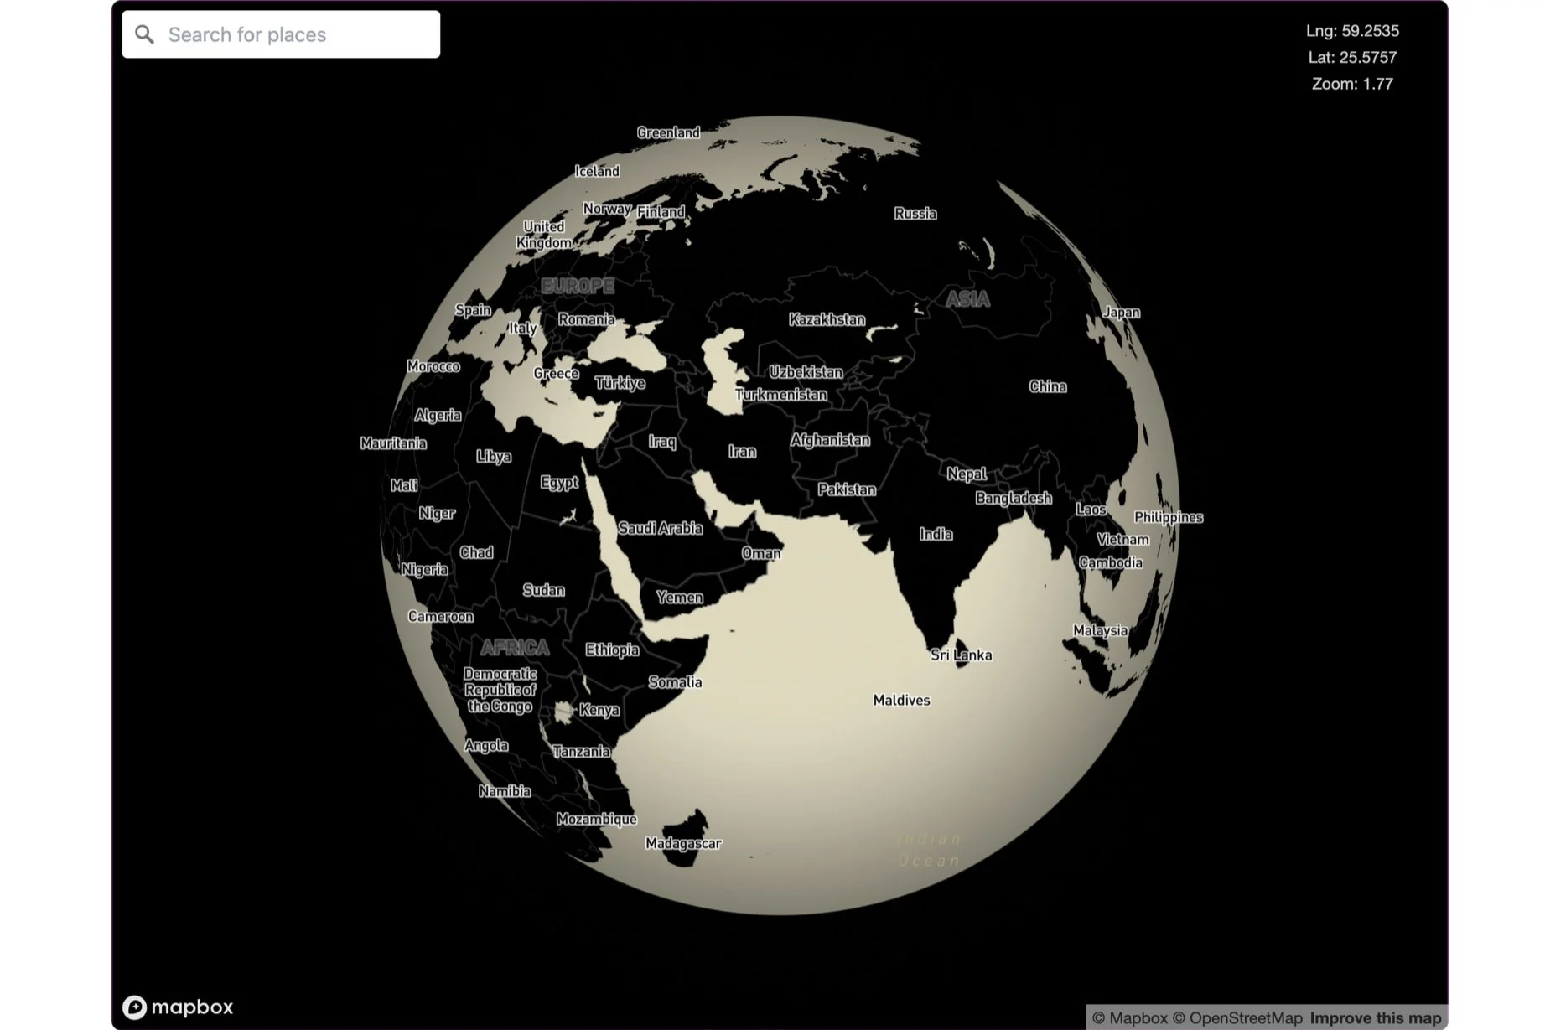The image size is (1545, 1030).
Task: Click the United Kingdom label
Action: [543, 235]
